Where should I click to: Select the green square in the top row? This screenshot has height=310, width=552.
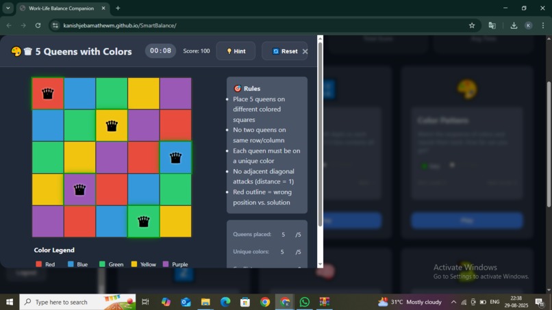tap(112, 94)
